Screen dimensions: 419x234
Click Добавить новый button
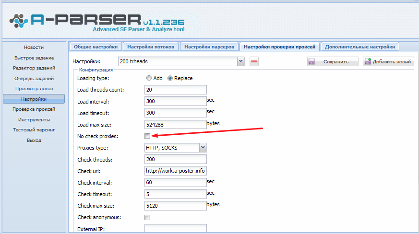point(388,61)
